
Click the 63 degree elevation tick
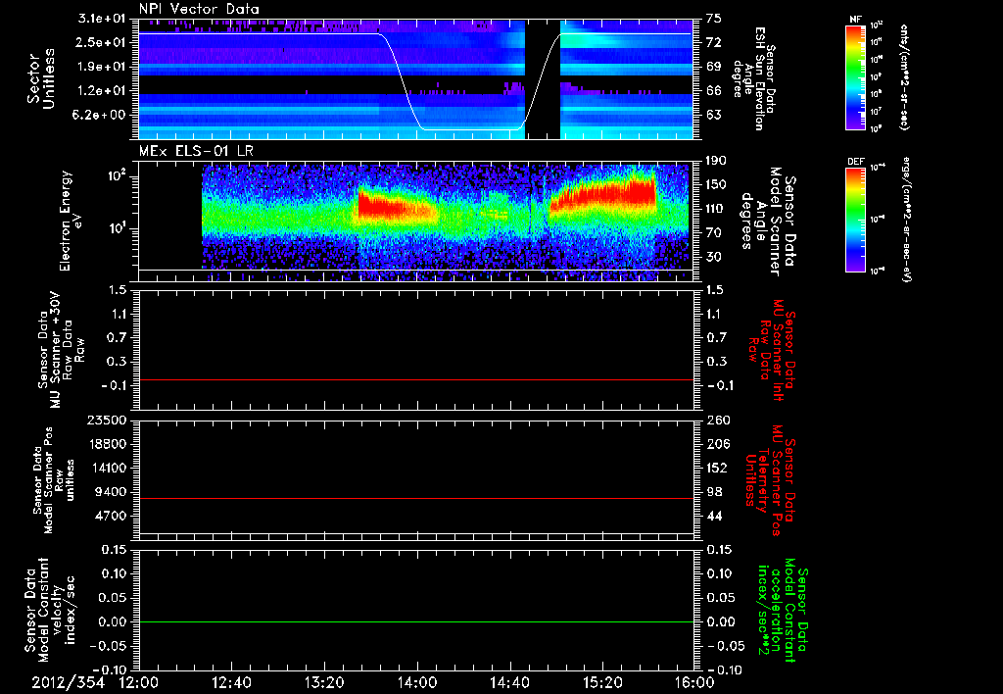(714, 115)
